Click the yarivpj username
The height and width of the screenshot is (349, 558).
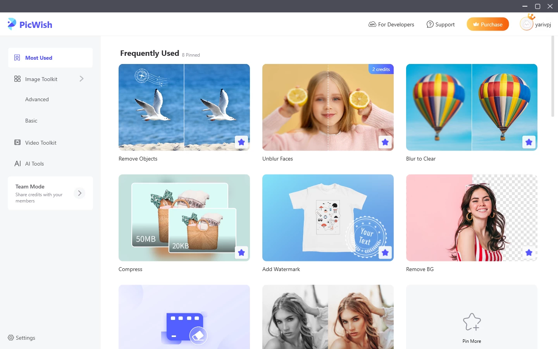click(543, 24)
